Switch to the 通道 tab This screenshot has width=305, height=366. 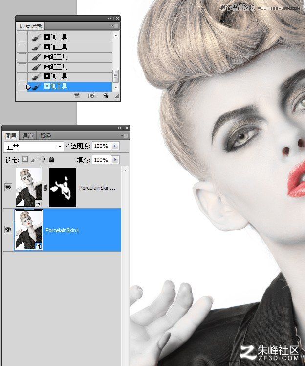(x=28, y=136)
